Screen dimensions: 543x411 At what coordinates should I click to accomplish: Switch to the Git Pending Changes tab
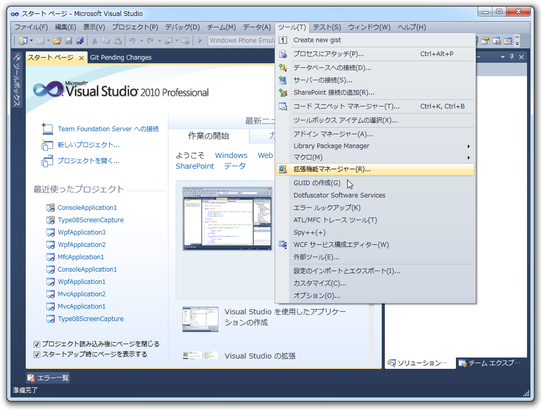point(121,58)
